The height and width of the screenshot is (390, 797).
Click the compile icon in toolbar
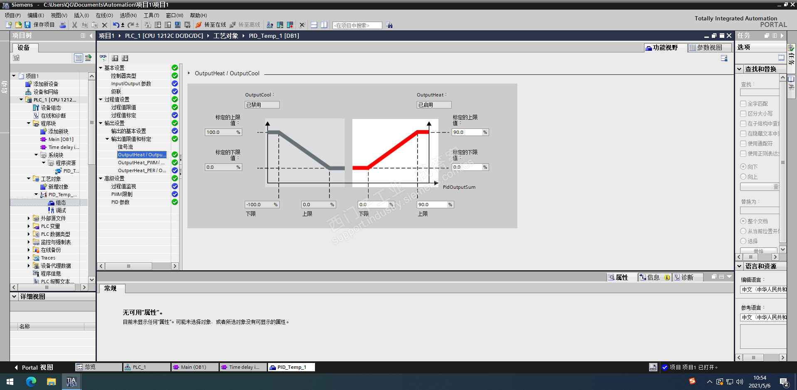pyautogui.click(x=148, y=25)
